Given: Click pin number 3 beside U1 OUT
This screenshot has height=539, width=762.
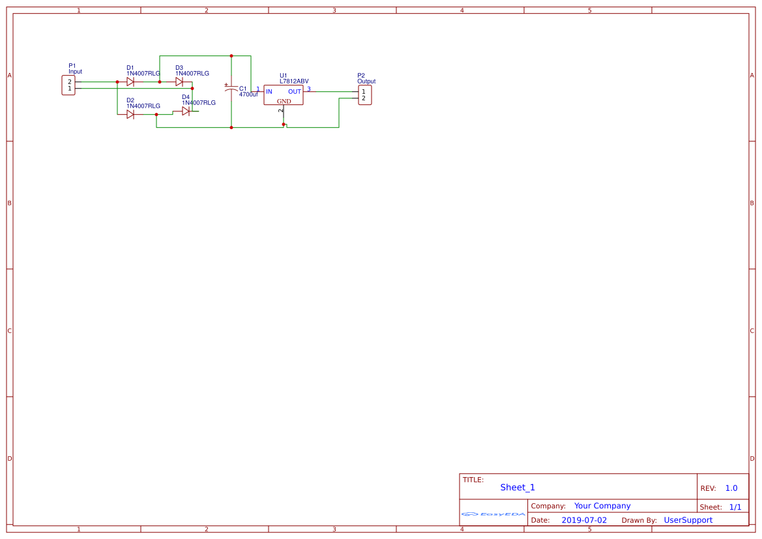Looking at the screenshot, I should tap(308, 89).
